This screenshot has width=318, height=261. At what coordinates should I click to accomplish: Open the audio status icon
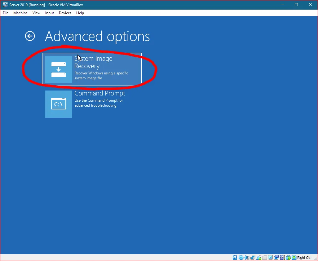[x=247, y=258]
